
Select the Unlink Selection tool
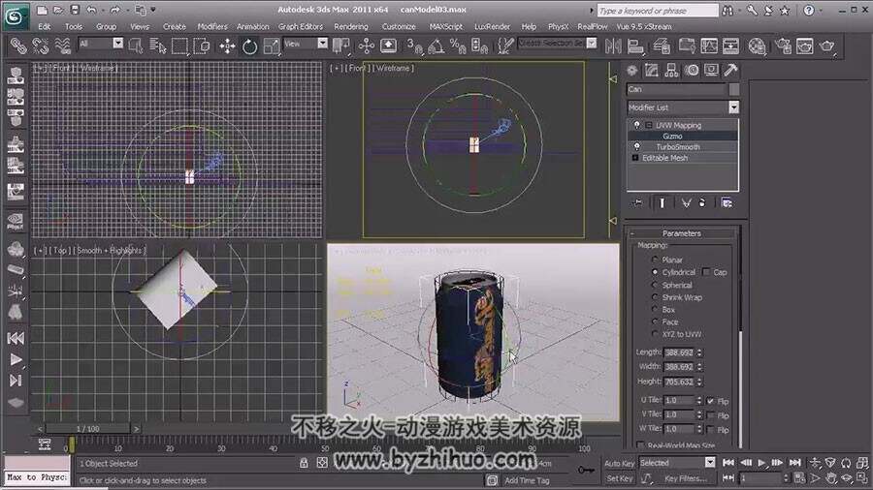coord(41,46)
